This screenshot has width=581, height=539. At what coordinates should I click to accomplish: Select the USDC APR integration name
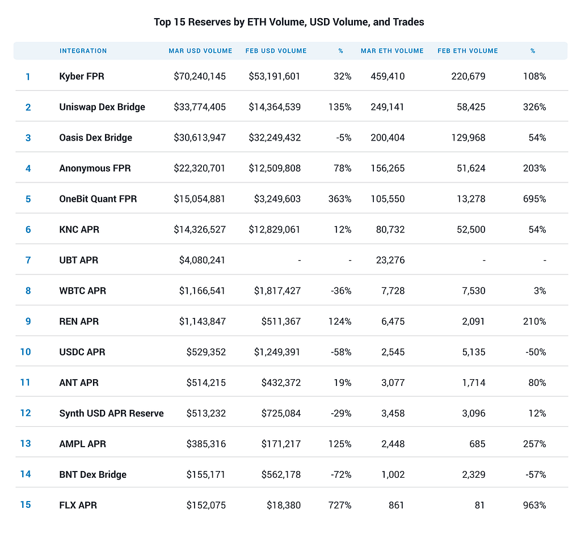(x=82, y=352)
